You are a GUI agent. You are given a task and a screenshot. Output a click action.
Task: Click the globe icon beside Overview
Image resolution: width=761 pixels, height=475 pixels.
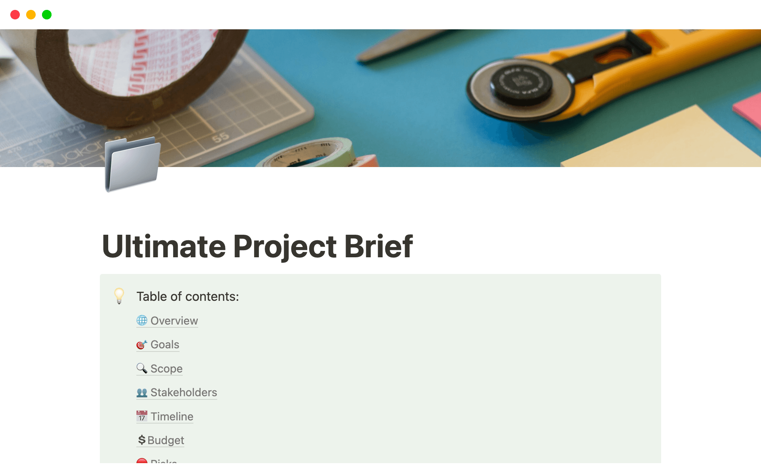[141, 321]
